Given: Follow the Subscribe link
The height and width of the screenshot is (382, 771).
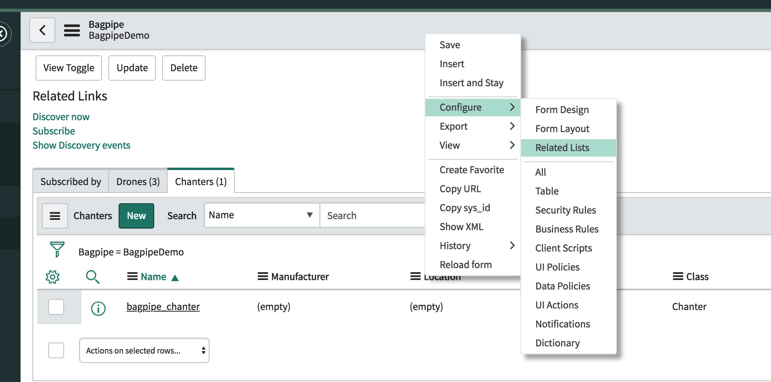Looking at the screenshot, I should (54, 131).
